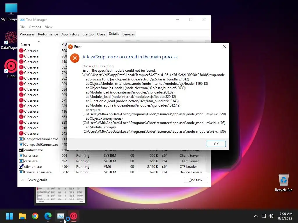
Task: Open the Options menu in Task Manager
Action: click(x=35, y=27)
